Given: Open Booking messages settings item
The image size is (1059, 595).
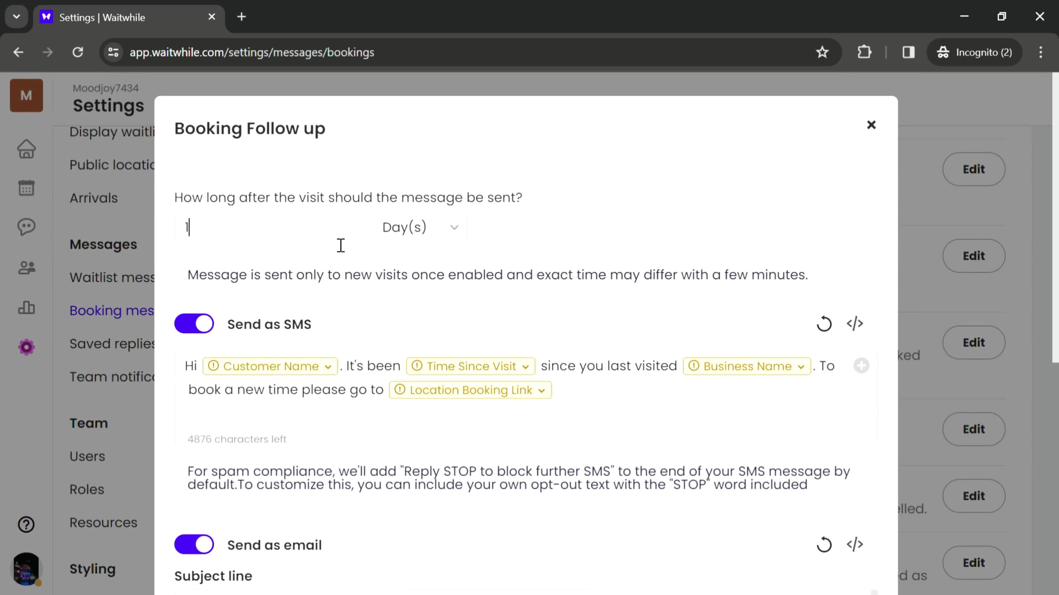Looking at the screenshot, I should click(112, 310).
